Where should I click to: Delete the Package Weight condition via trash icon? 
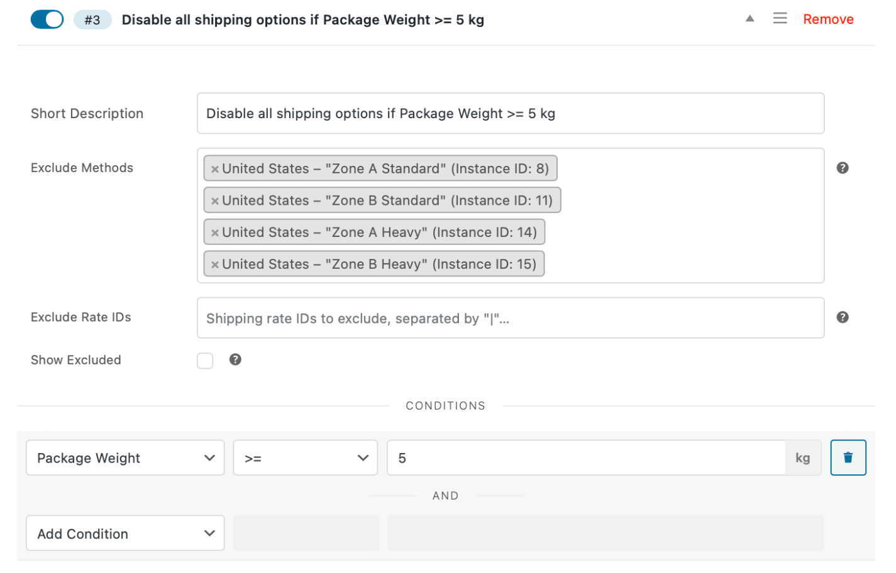(848, 457)
